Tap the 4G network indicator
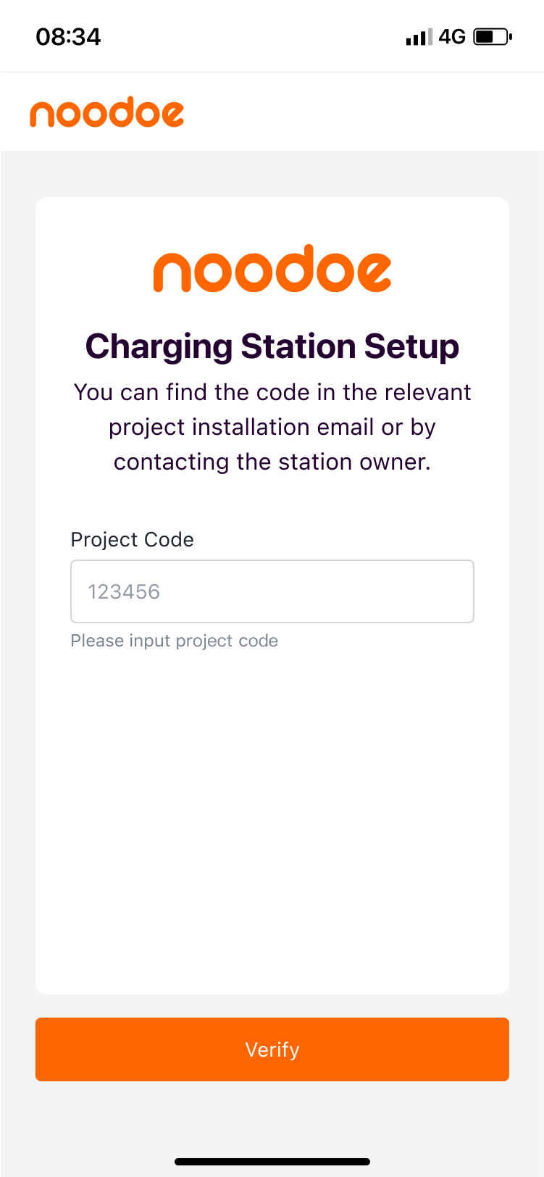This screenshot has height=1177, width=544. (452, 37)
